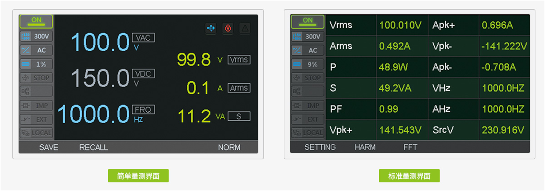
Task: Toggle ON output in standard measurement screen
Action: tap(307, 21)
